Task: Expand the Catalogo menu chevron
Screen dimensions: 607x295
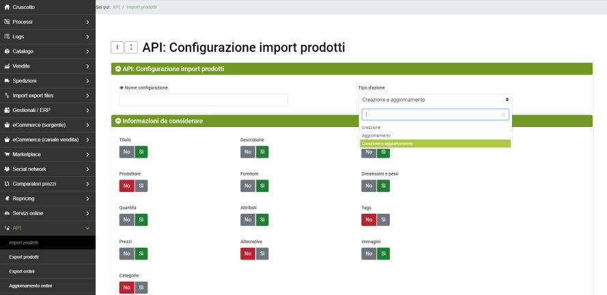Action: [88, 51]
